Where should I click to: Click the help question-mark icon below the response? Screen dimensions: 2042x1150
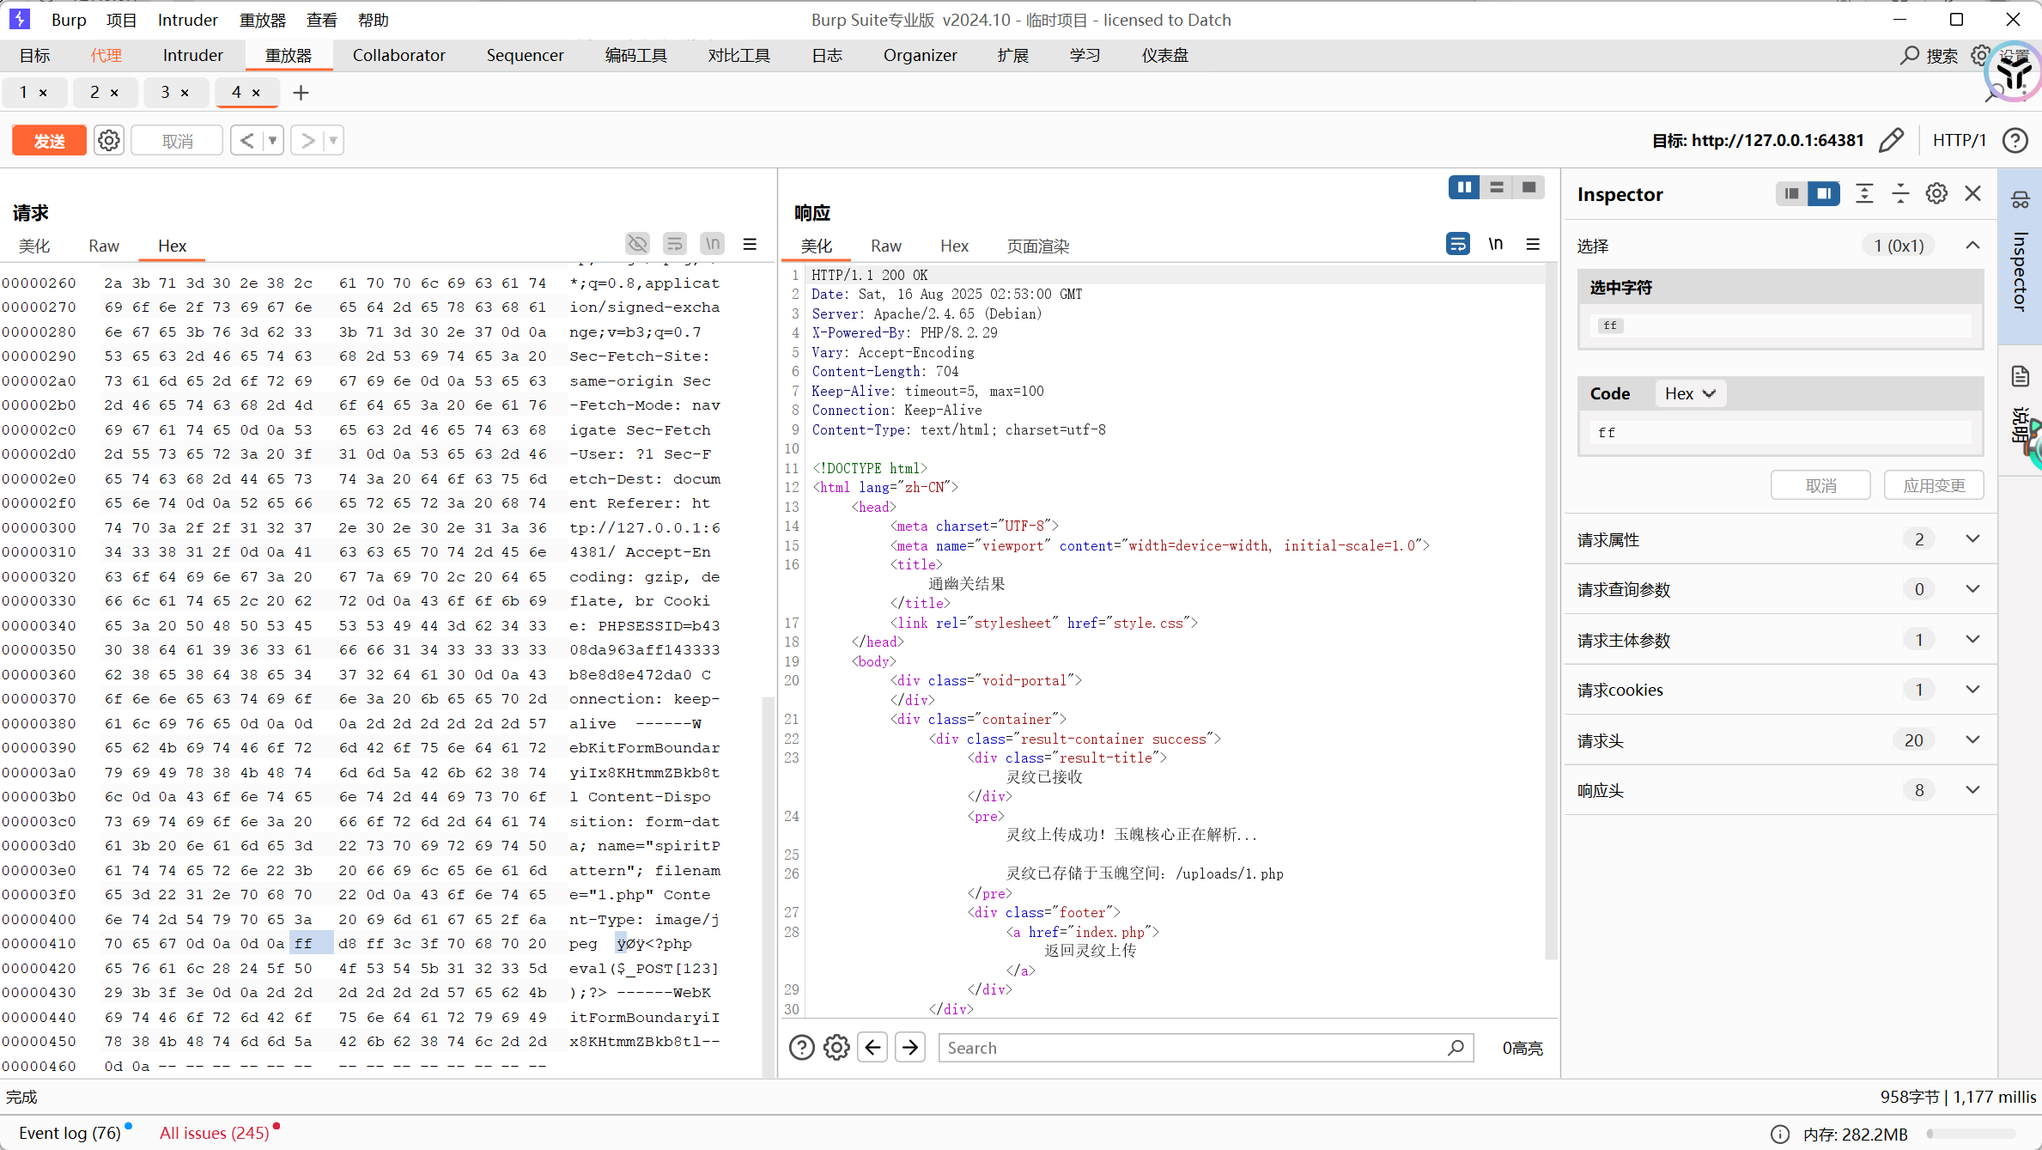click(x=801, y=1047)
